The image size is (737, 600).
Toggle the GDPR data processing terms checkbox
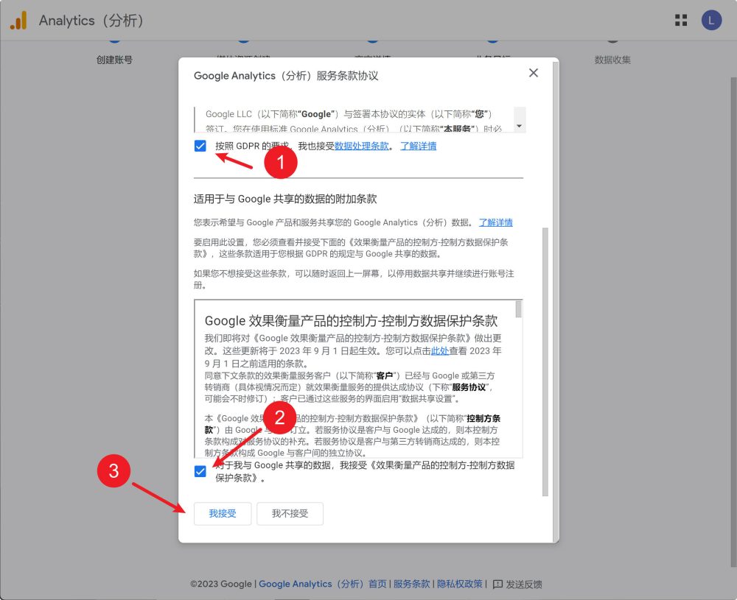click(x=200, y=146)
